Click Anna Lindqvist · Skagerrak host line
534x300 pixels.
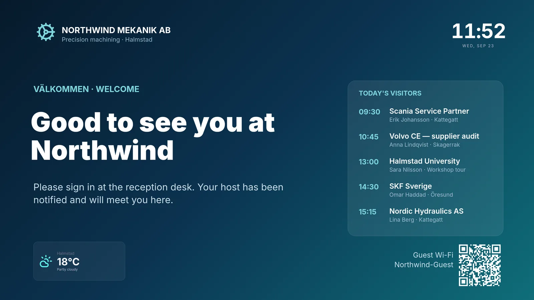point(425,145)
